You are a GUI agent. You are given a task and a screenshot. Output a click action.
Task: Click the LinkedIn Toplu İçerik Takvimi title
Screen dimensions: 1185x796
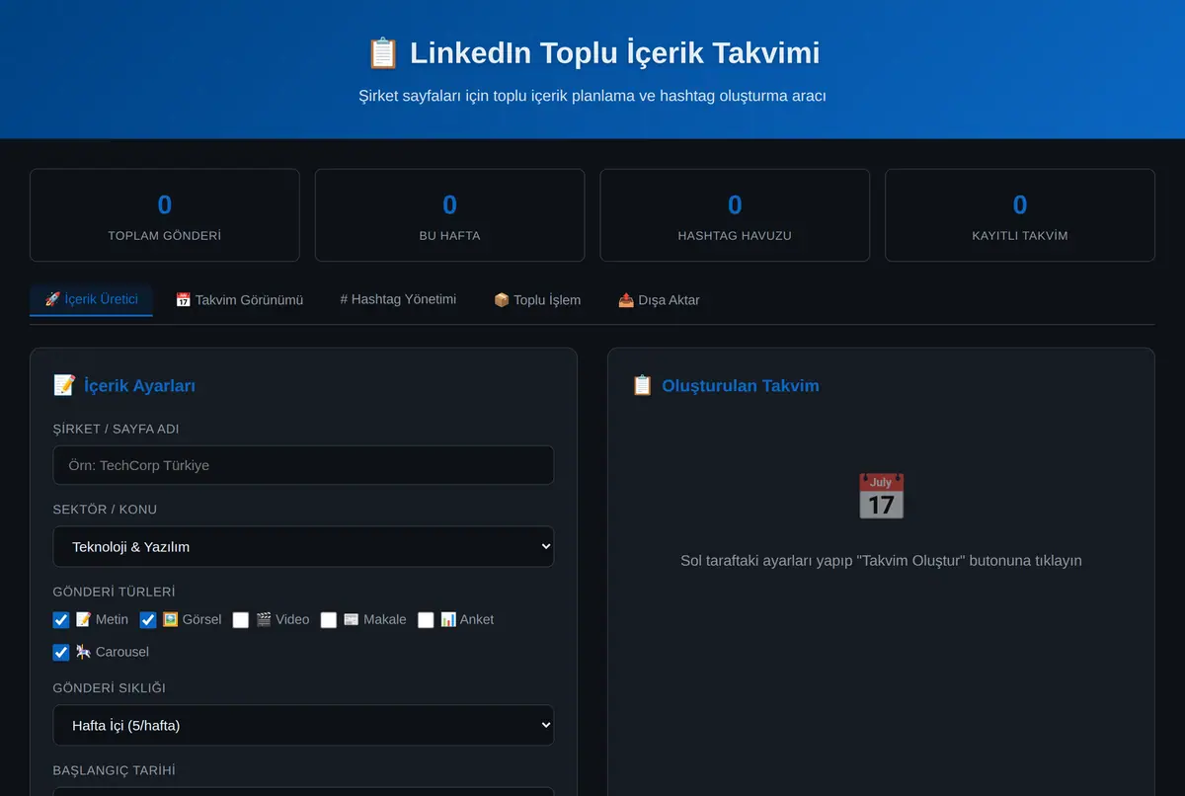[x=614, y=52]
